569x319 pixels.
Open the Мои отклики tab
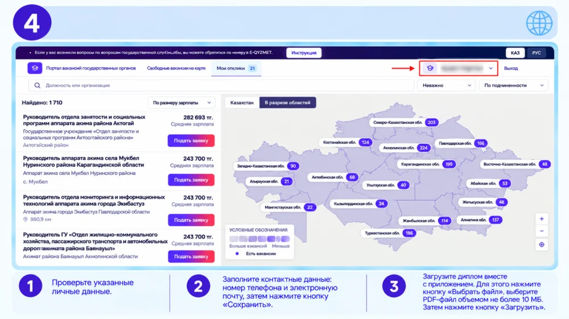[236, 68]
